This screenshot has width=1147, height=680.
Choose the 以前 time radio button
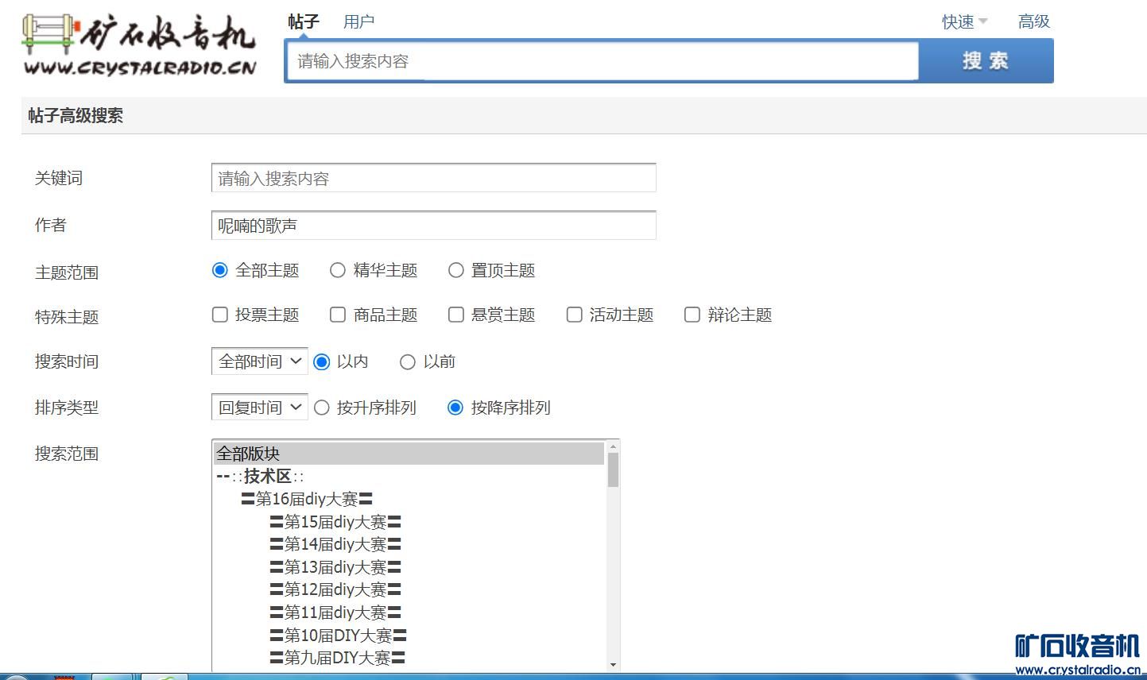[x=408, y=362]
